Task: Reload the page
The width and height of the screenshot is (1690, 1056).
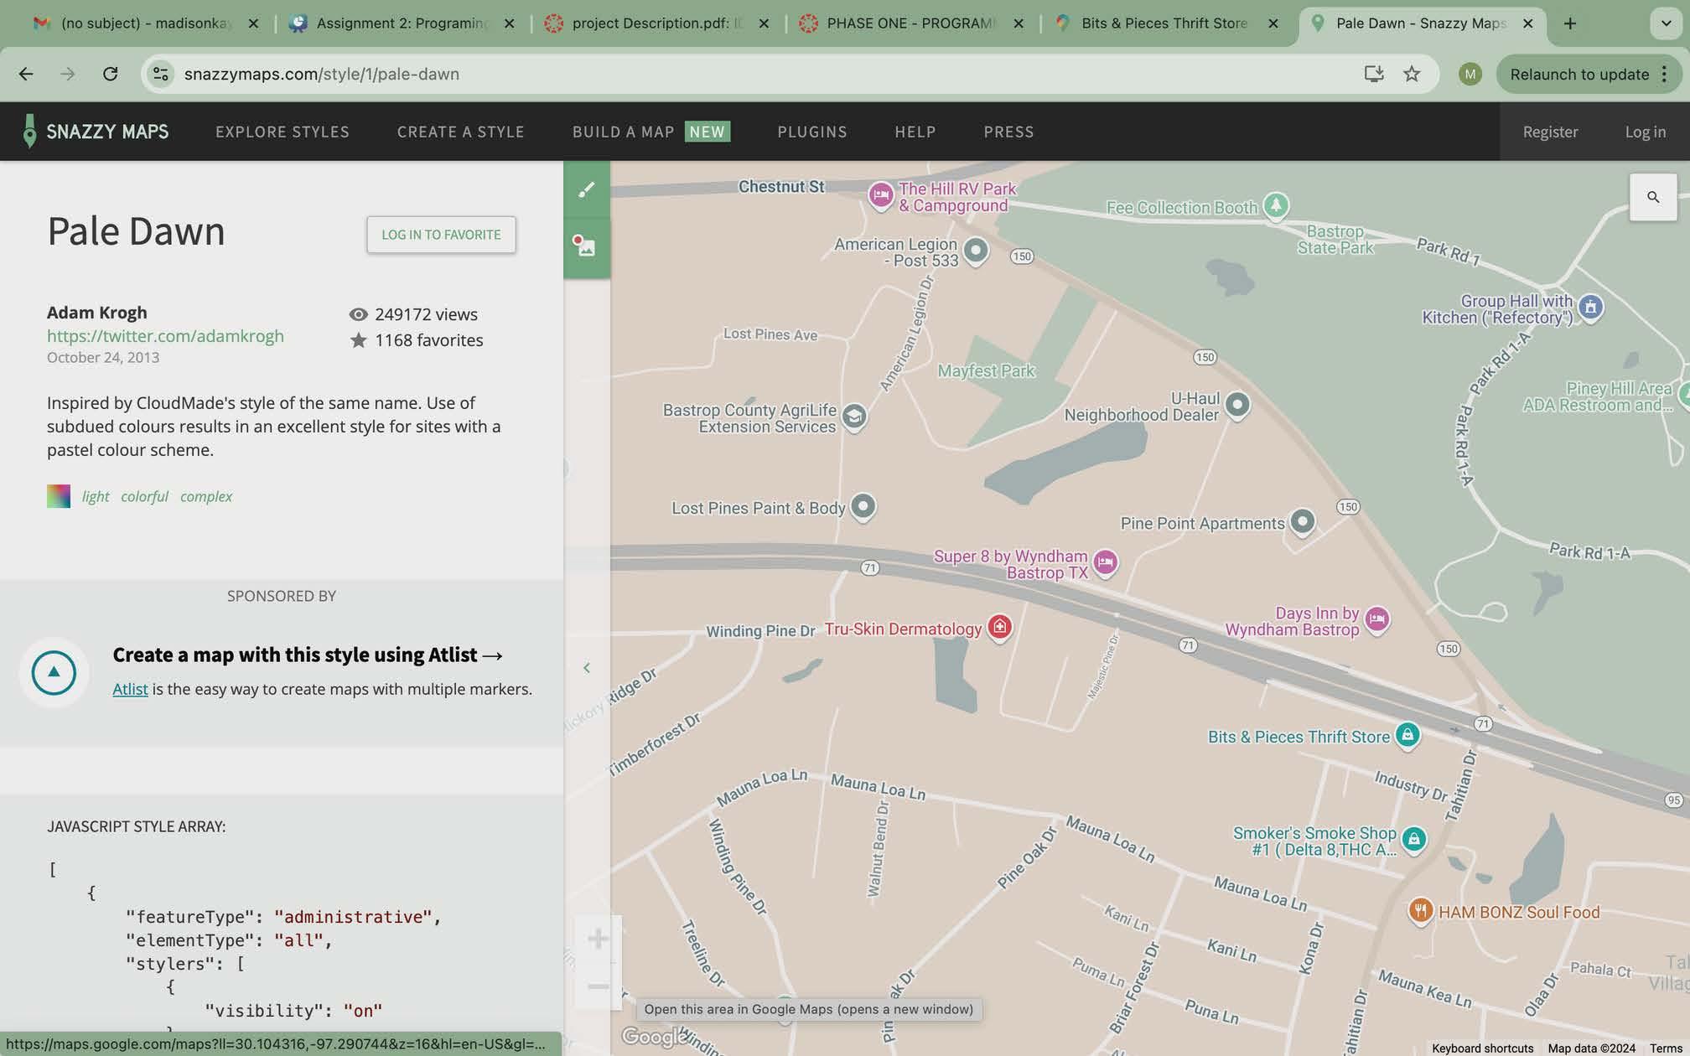Action: (110, 74)
